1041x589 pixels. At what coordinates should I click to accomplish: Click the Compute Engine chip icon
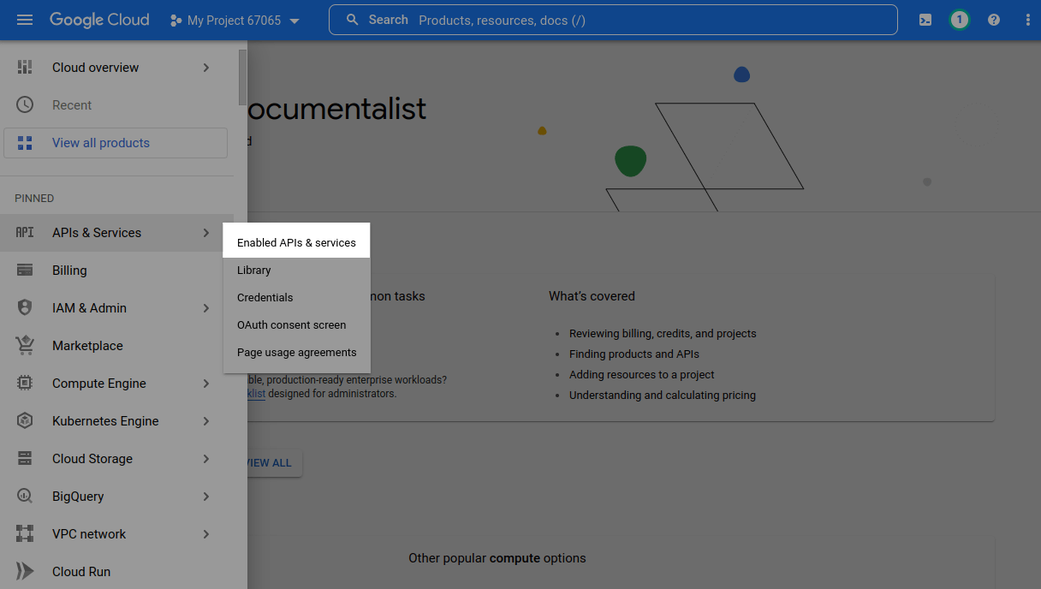[25, 383]
